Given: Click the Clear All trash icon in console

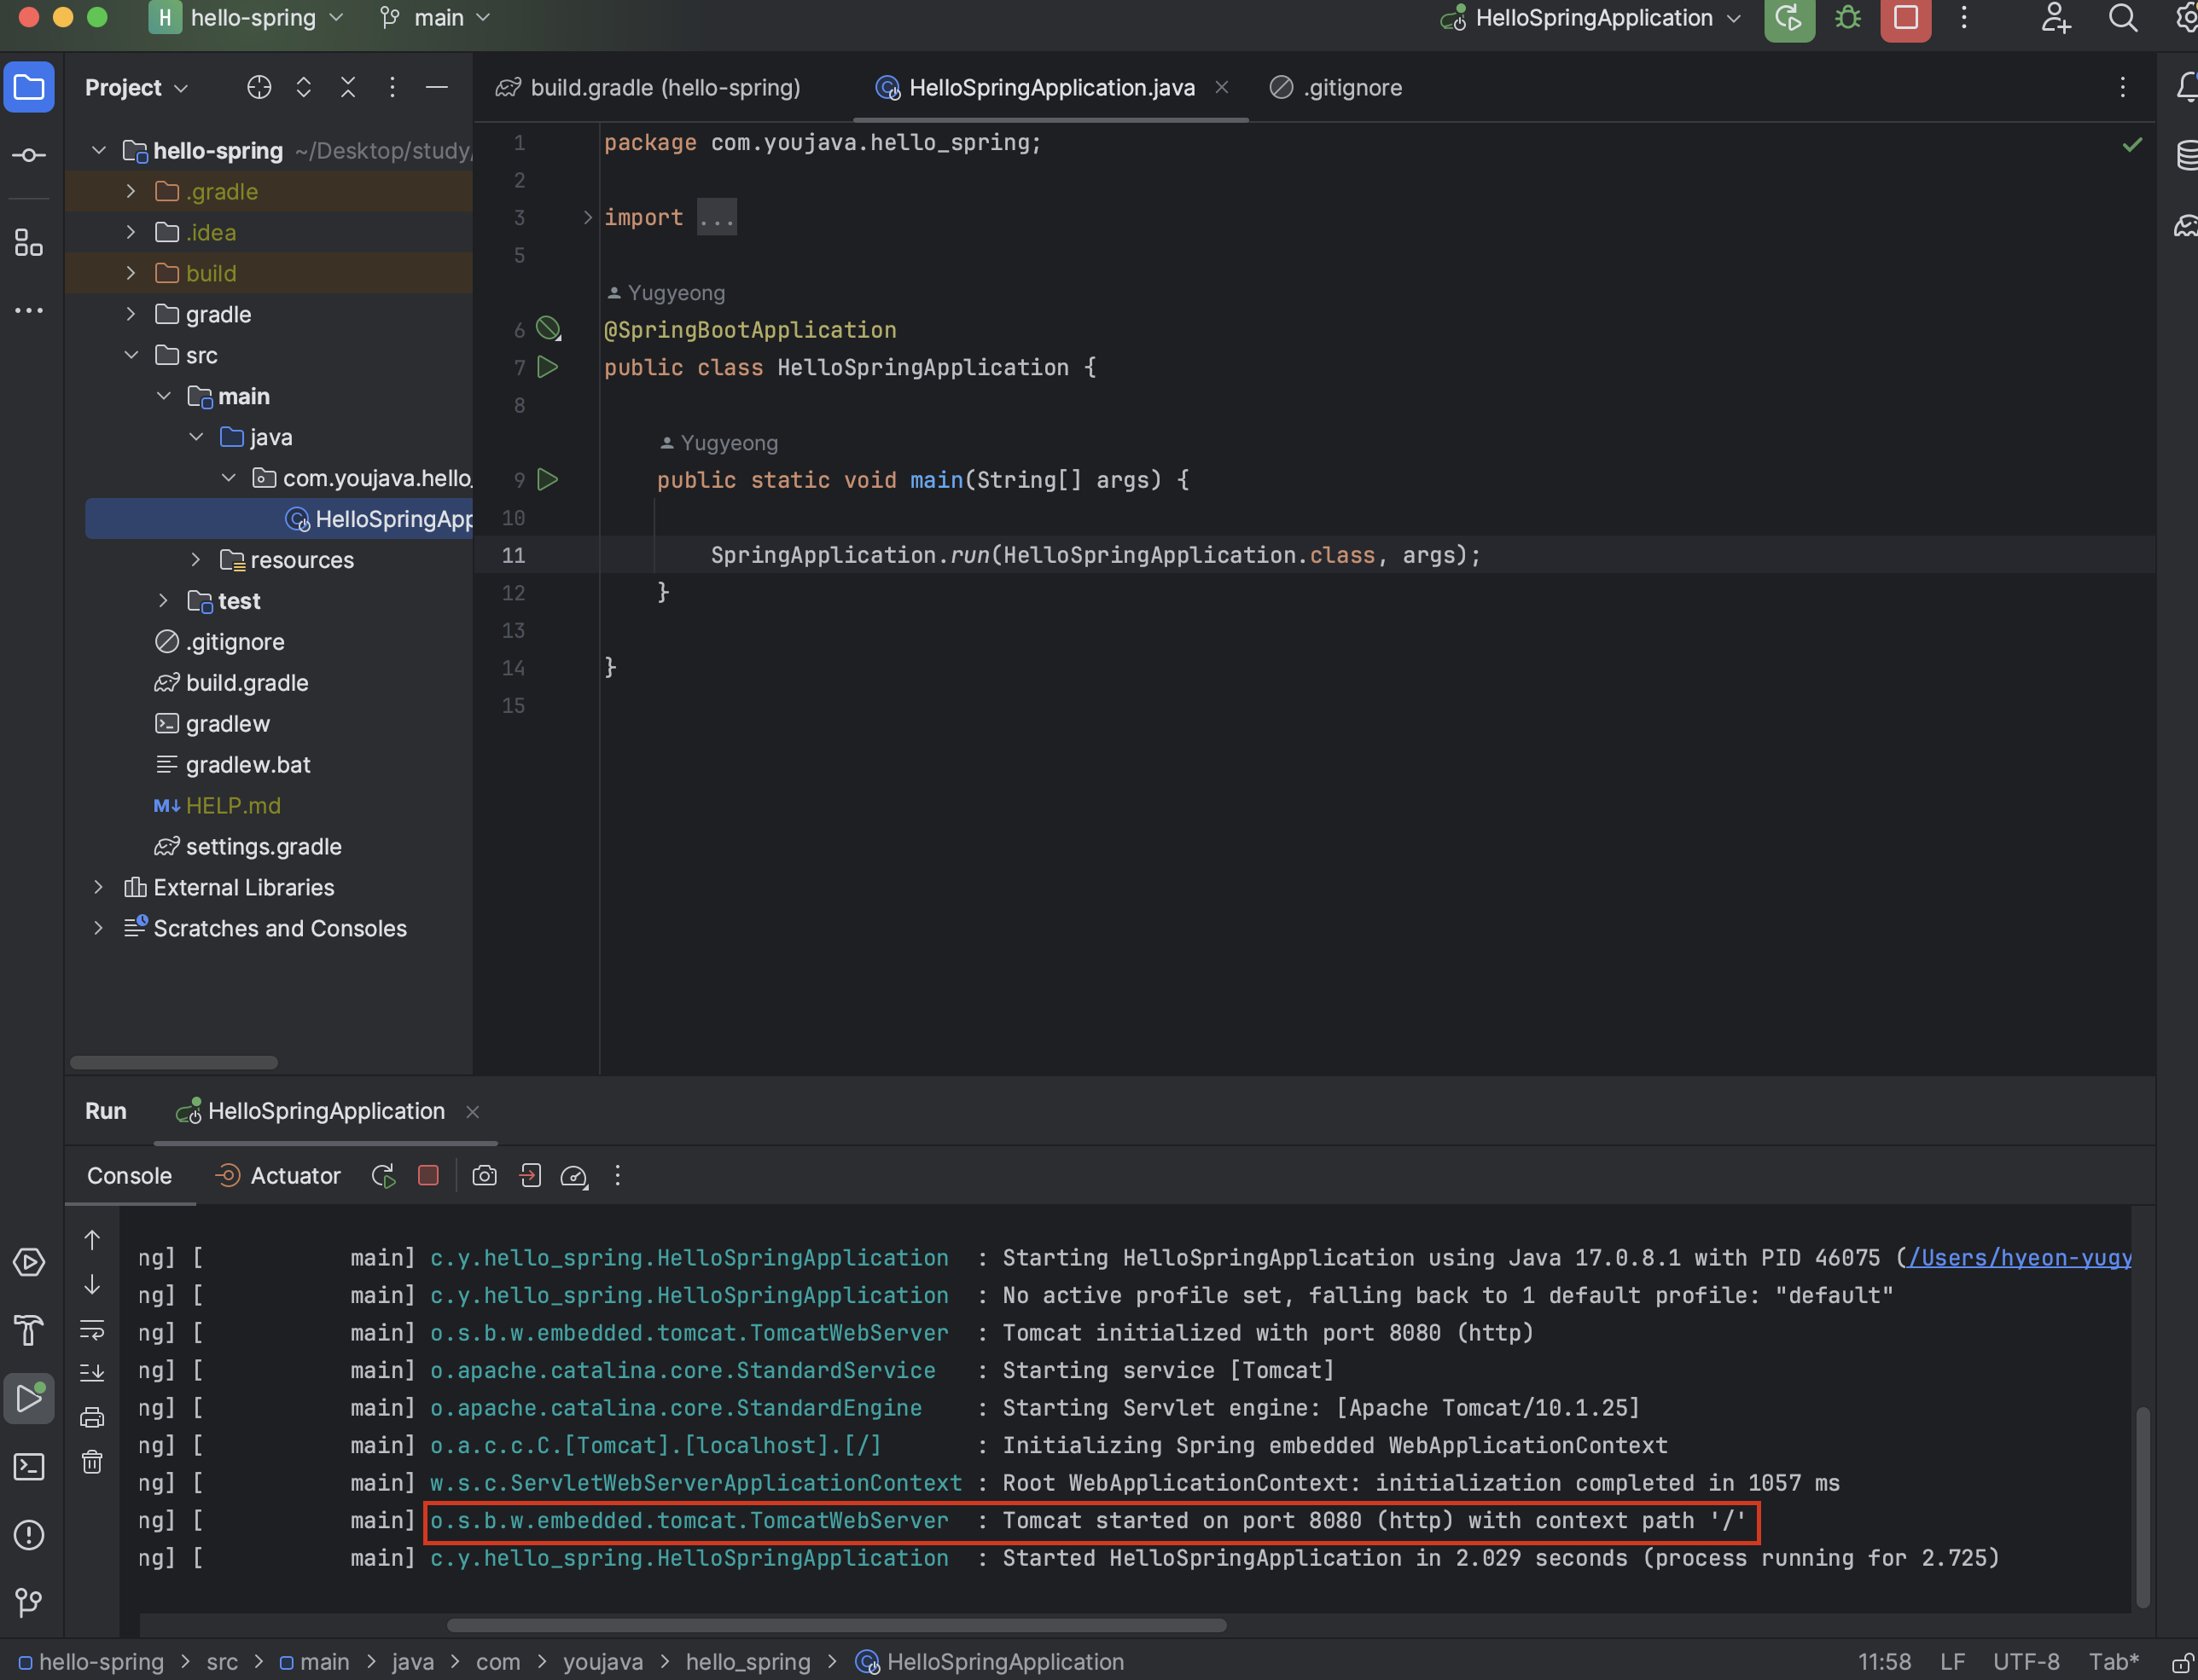Looking at the screenshot, I should [x=92, y=1462].
